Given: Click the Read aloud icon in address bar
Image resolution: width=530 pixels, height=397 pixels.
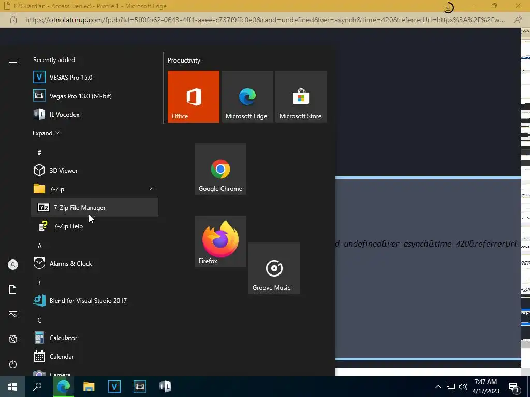Looking at the screenshot, I should (518, 20).
